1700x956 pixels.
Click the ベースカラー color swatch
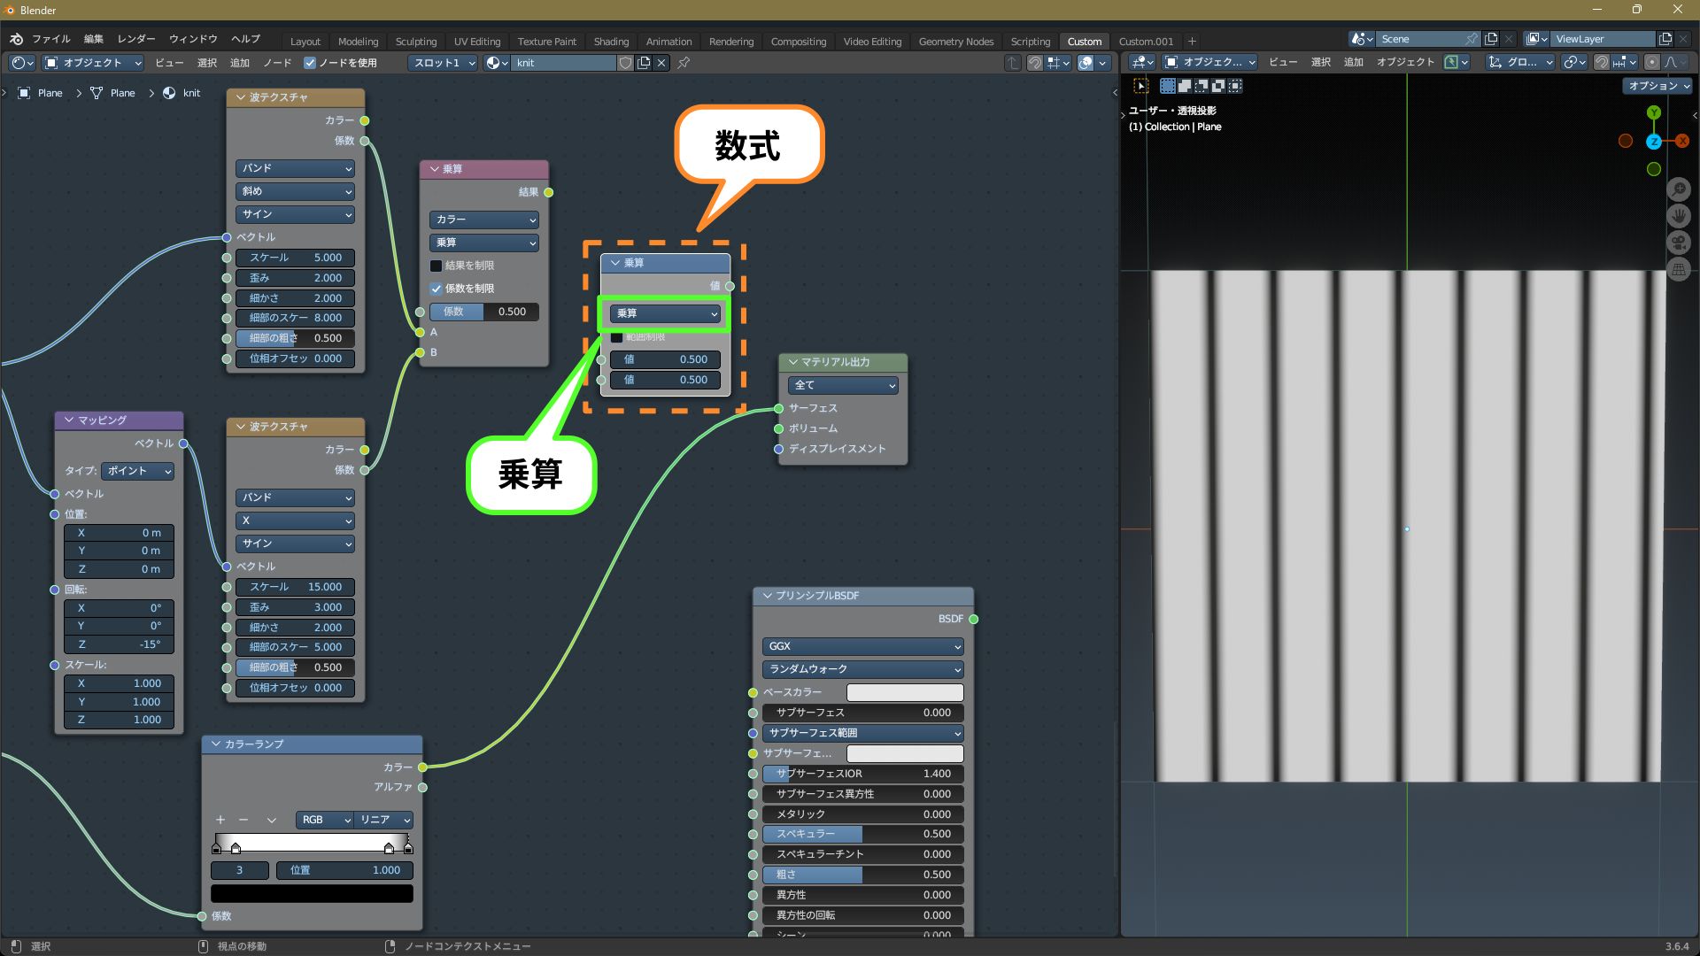point(904,692)
